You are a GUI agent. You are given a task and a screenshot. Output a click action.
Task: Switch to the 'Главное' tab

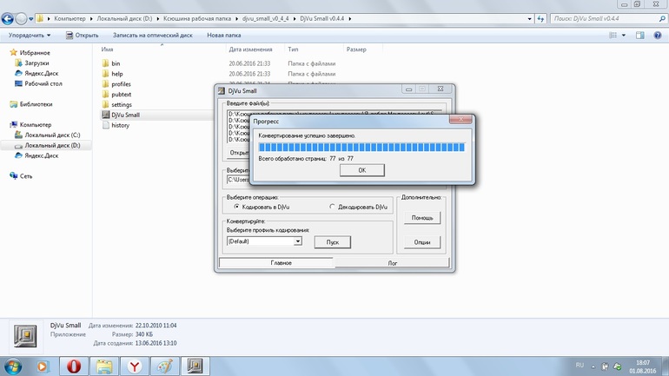click(281, 262)
